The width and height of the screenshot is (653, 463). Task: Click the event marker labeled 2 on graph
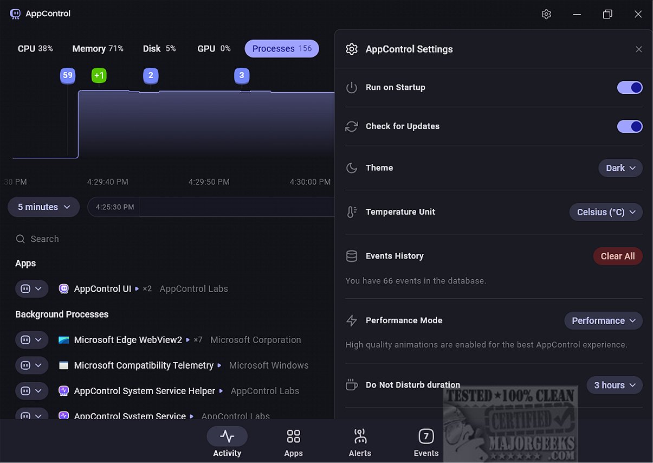(x=151, y=75)
